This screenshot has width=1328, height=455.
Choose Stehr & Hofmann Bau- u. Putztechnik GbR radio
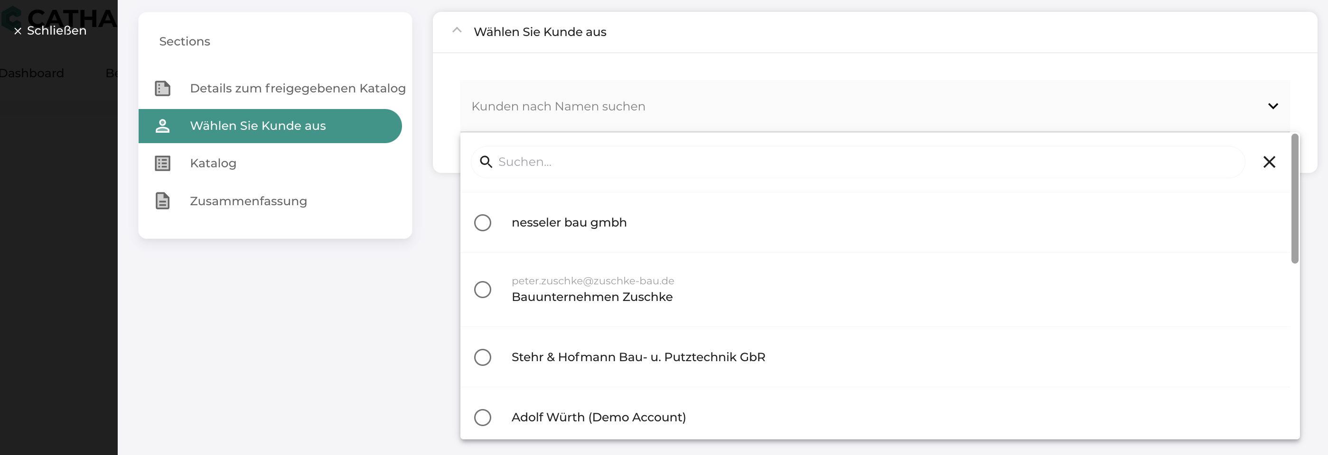pyautogui.click(x=483, y=357)
